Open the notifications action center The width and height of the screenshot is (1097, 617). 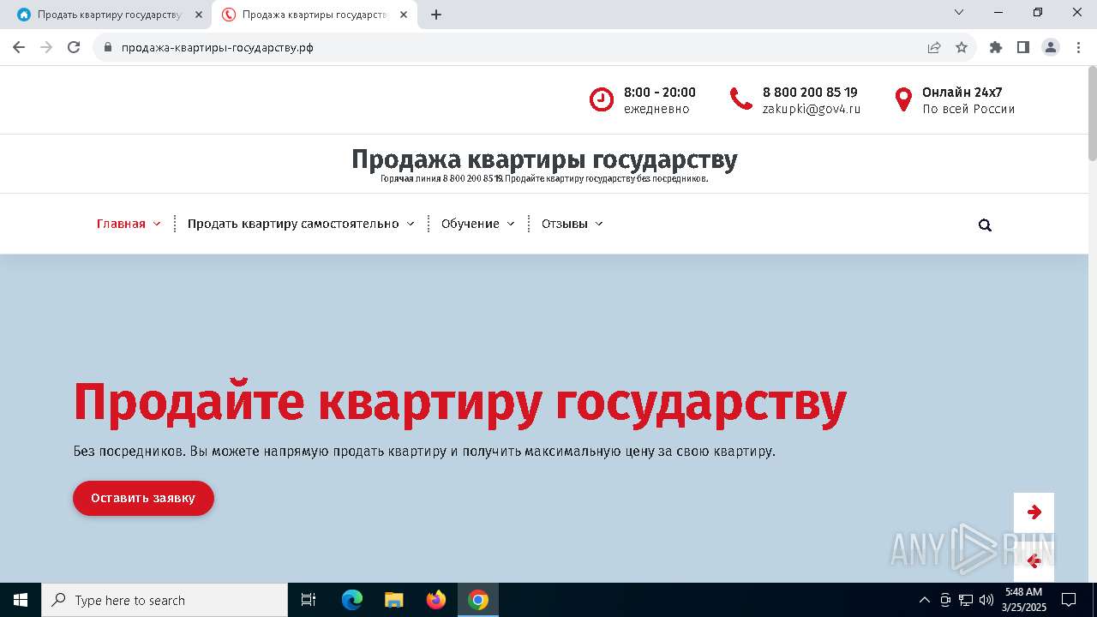coord(1069,600)
